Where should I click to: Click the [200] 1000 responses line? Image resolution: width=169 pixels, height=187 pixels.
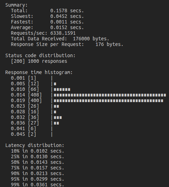[39, 61]
